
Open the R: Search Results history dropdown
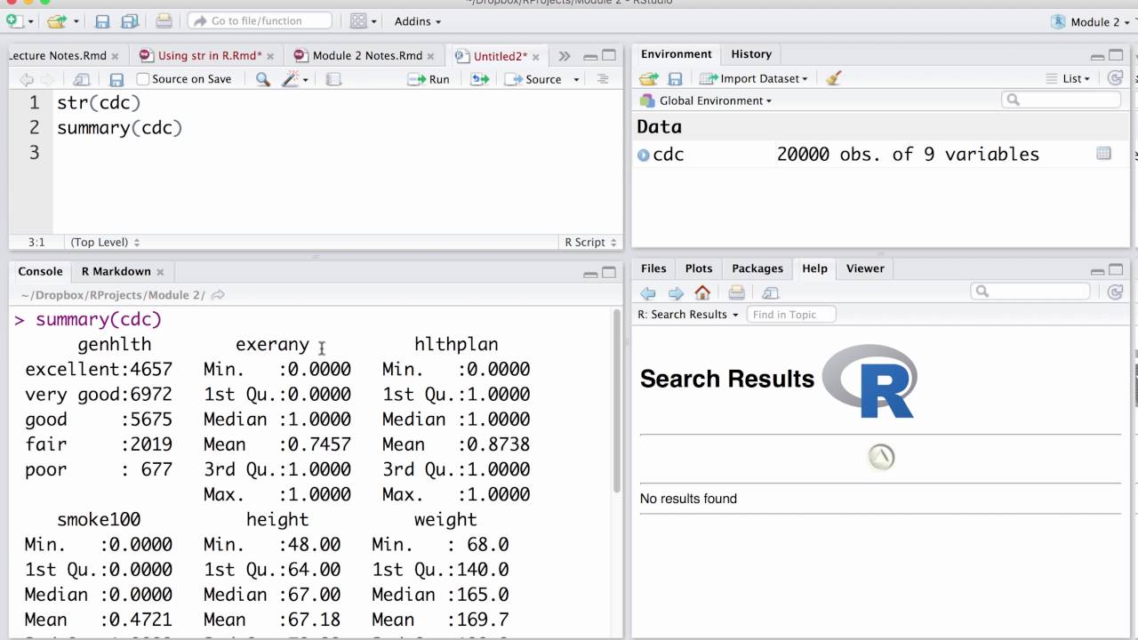(x=688, y=315)
